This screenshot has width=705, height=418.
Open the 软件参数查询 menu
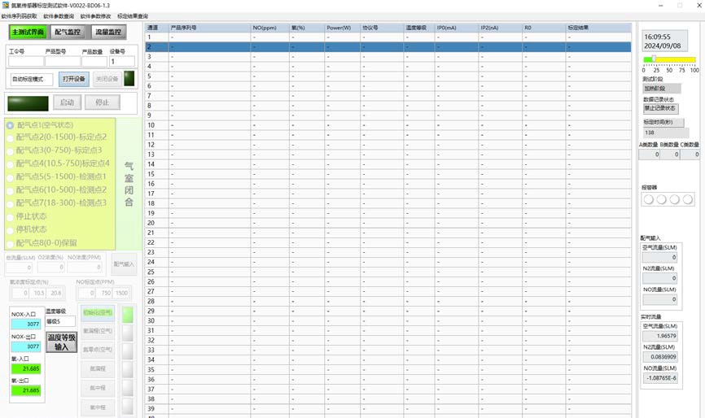[x=59, y=16]
